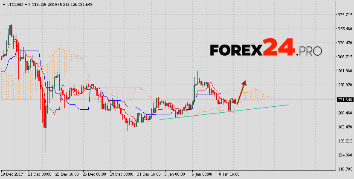Click the 183.470 price axis label

(344, 127)
